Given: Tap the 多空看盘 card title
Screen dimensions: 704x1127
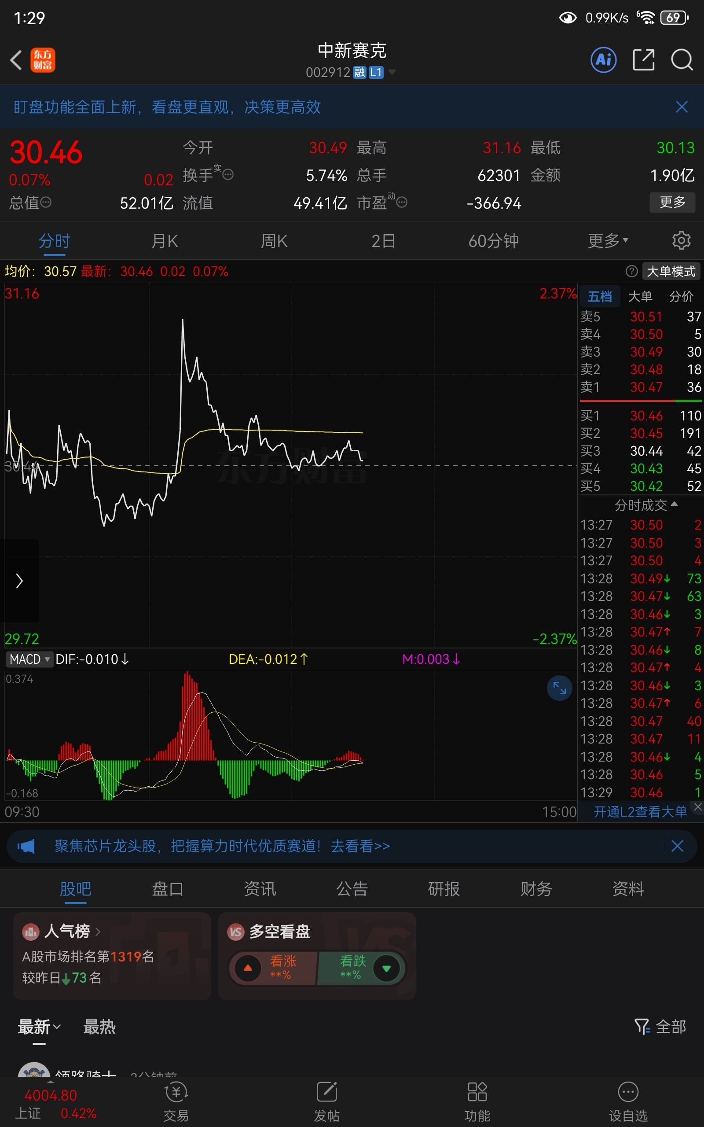Looking at the screenshot, I should (279, 932).
